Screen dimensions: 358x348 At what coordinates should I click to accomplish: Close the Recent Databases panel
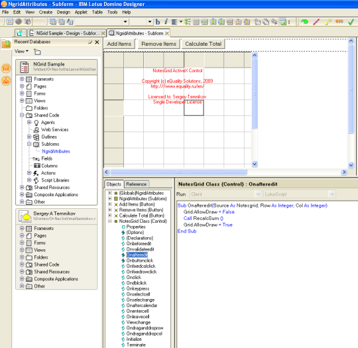click(97, 42)
